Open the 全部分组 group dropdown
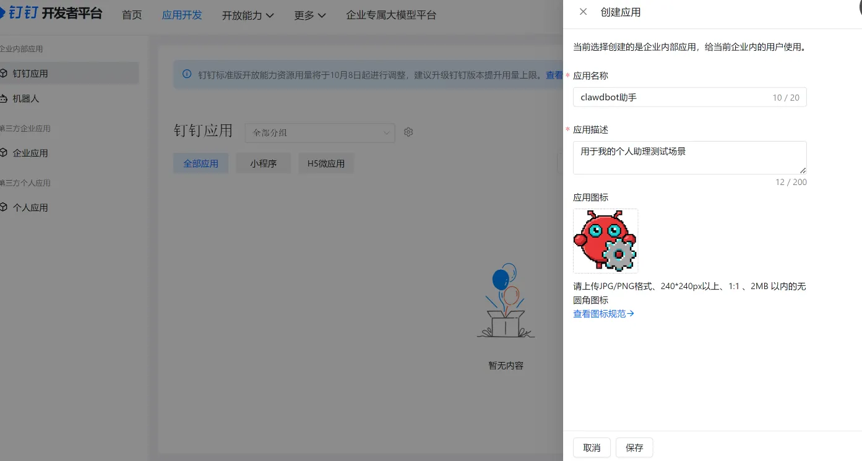This screenshot has height=461, width=862. [x=320, y=132]
